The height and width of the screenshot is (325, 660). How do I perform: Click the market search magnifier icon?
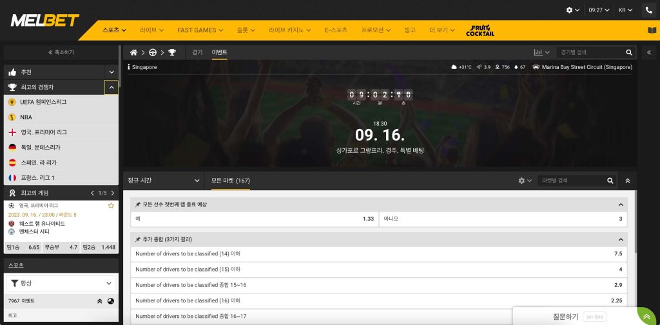click(x=610, y=181)
